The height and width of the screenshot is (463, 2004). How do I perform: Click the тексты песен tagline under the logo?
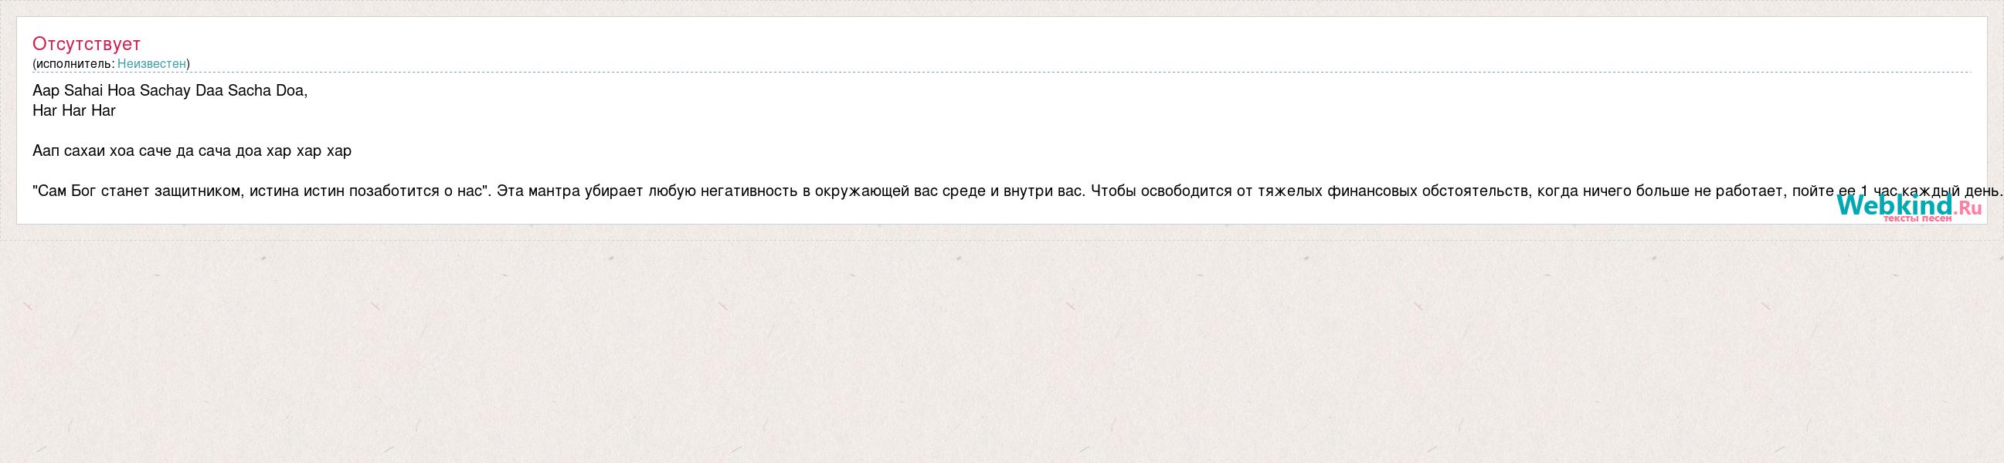pyautogui.click(x=1917, y=218)
